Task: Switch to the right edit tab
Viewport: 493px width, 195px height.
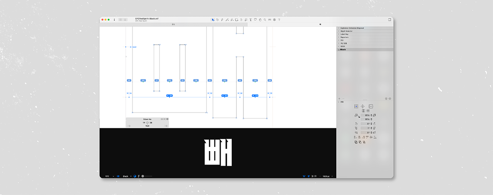Action: (x=320, y=24)
